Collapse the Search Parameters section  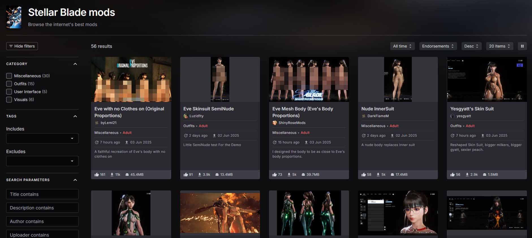click(75, 180)
